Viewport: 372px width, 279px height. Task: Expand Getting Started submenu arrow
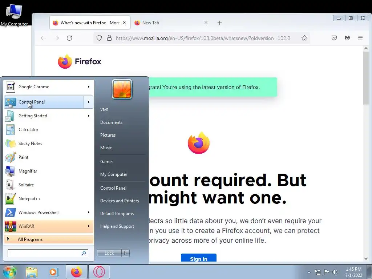tap(89, 116)
